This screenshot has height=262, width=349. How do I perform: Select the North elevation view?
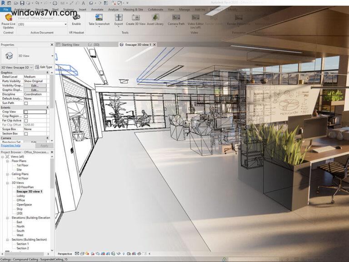20,227
